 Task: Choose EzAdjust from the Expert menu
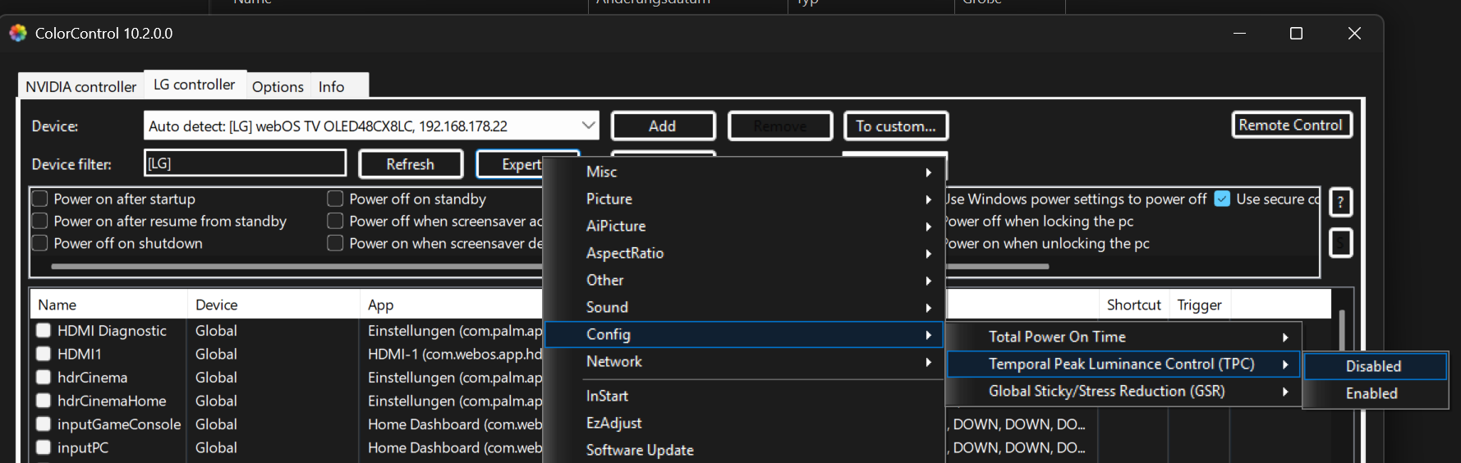tap(744, 423)
